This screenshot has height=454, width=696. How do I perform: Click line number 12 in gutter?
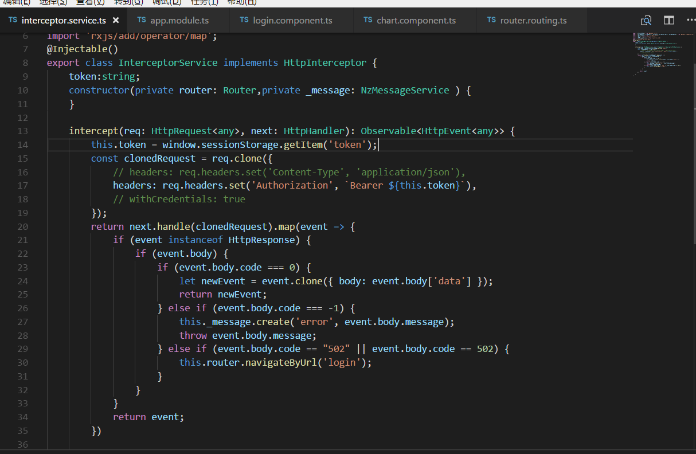[22, 118]
